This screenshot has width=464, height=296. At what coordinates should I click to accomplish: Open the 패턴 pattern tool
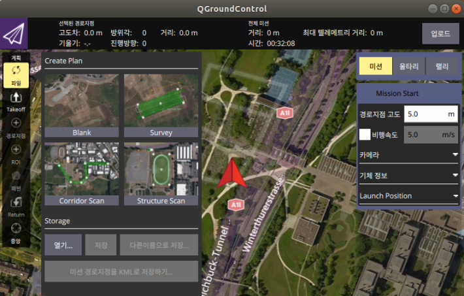click(16, 180)
